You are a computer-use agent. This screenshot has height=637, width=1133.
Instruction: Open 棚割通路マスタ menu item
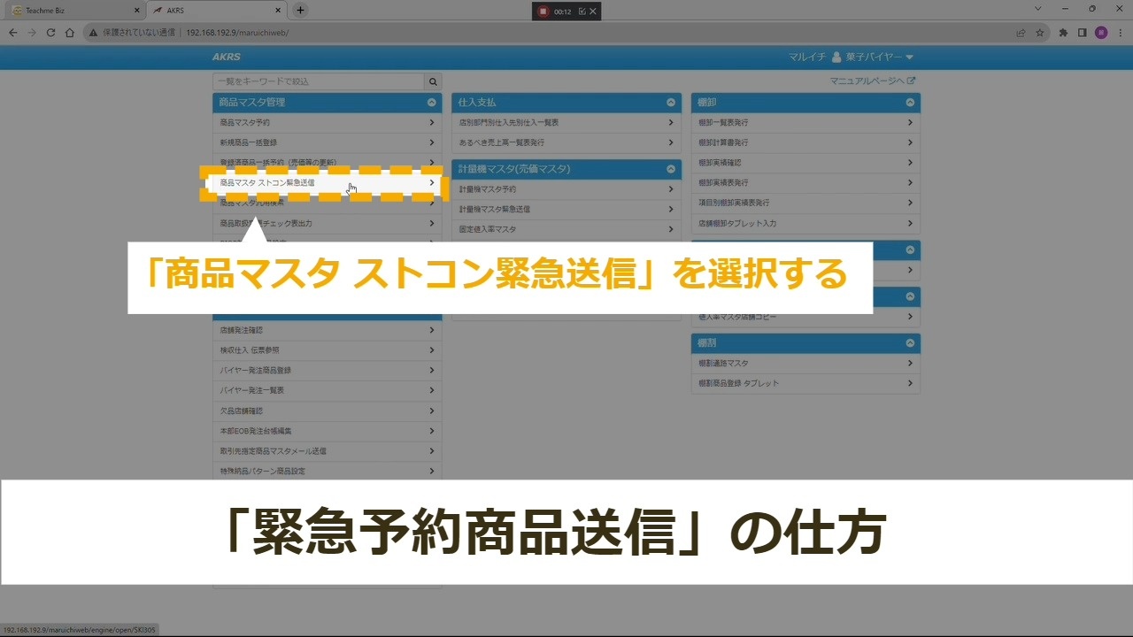pos(805,364)
